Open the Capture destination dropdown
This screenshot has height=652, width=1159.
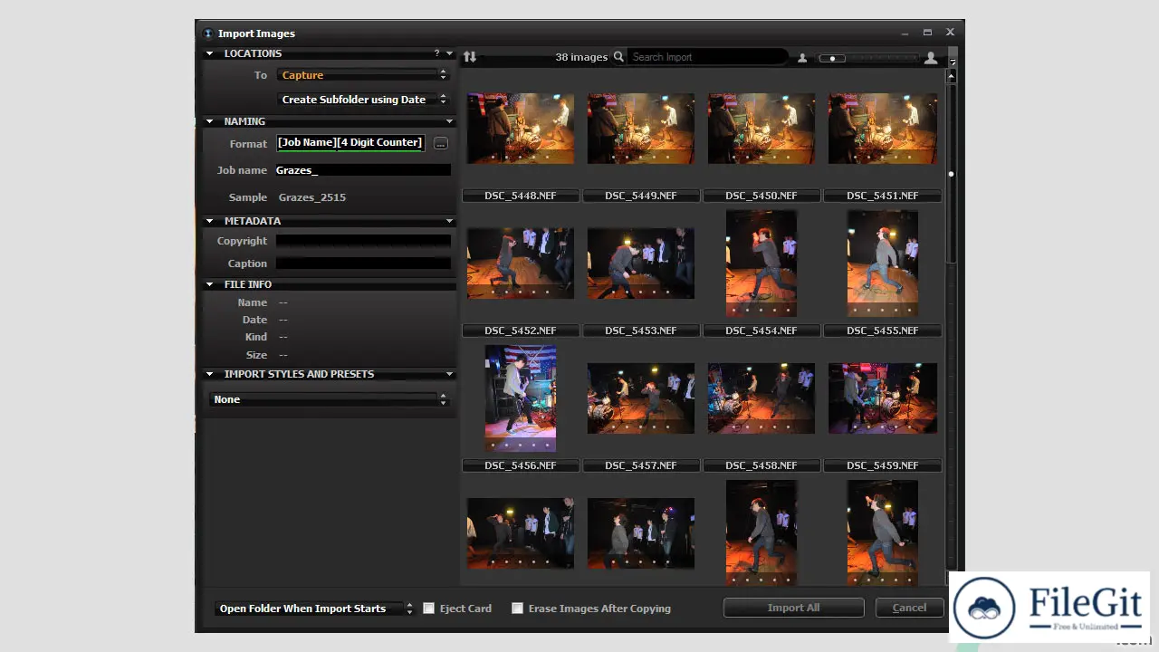[x=362, y=75]
